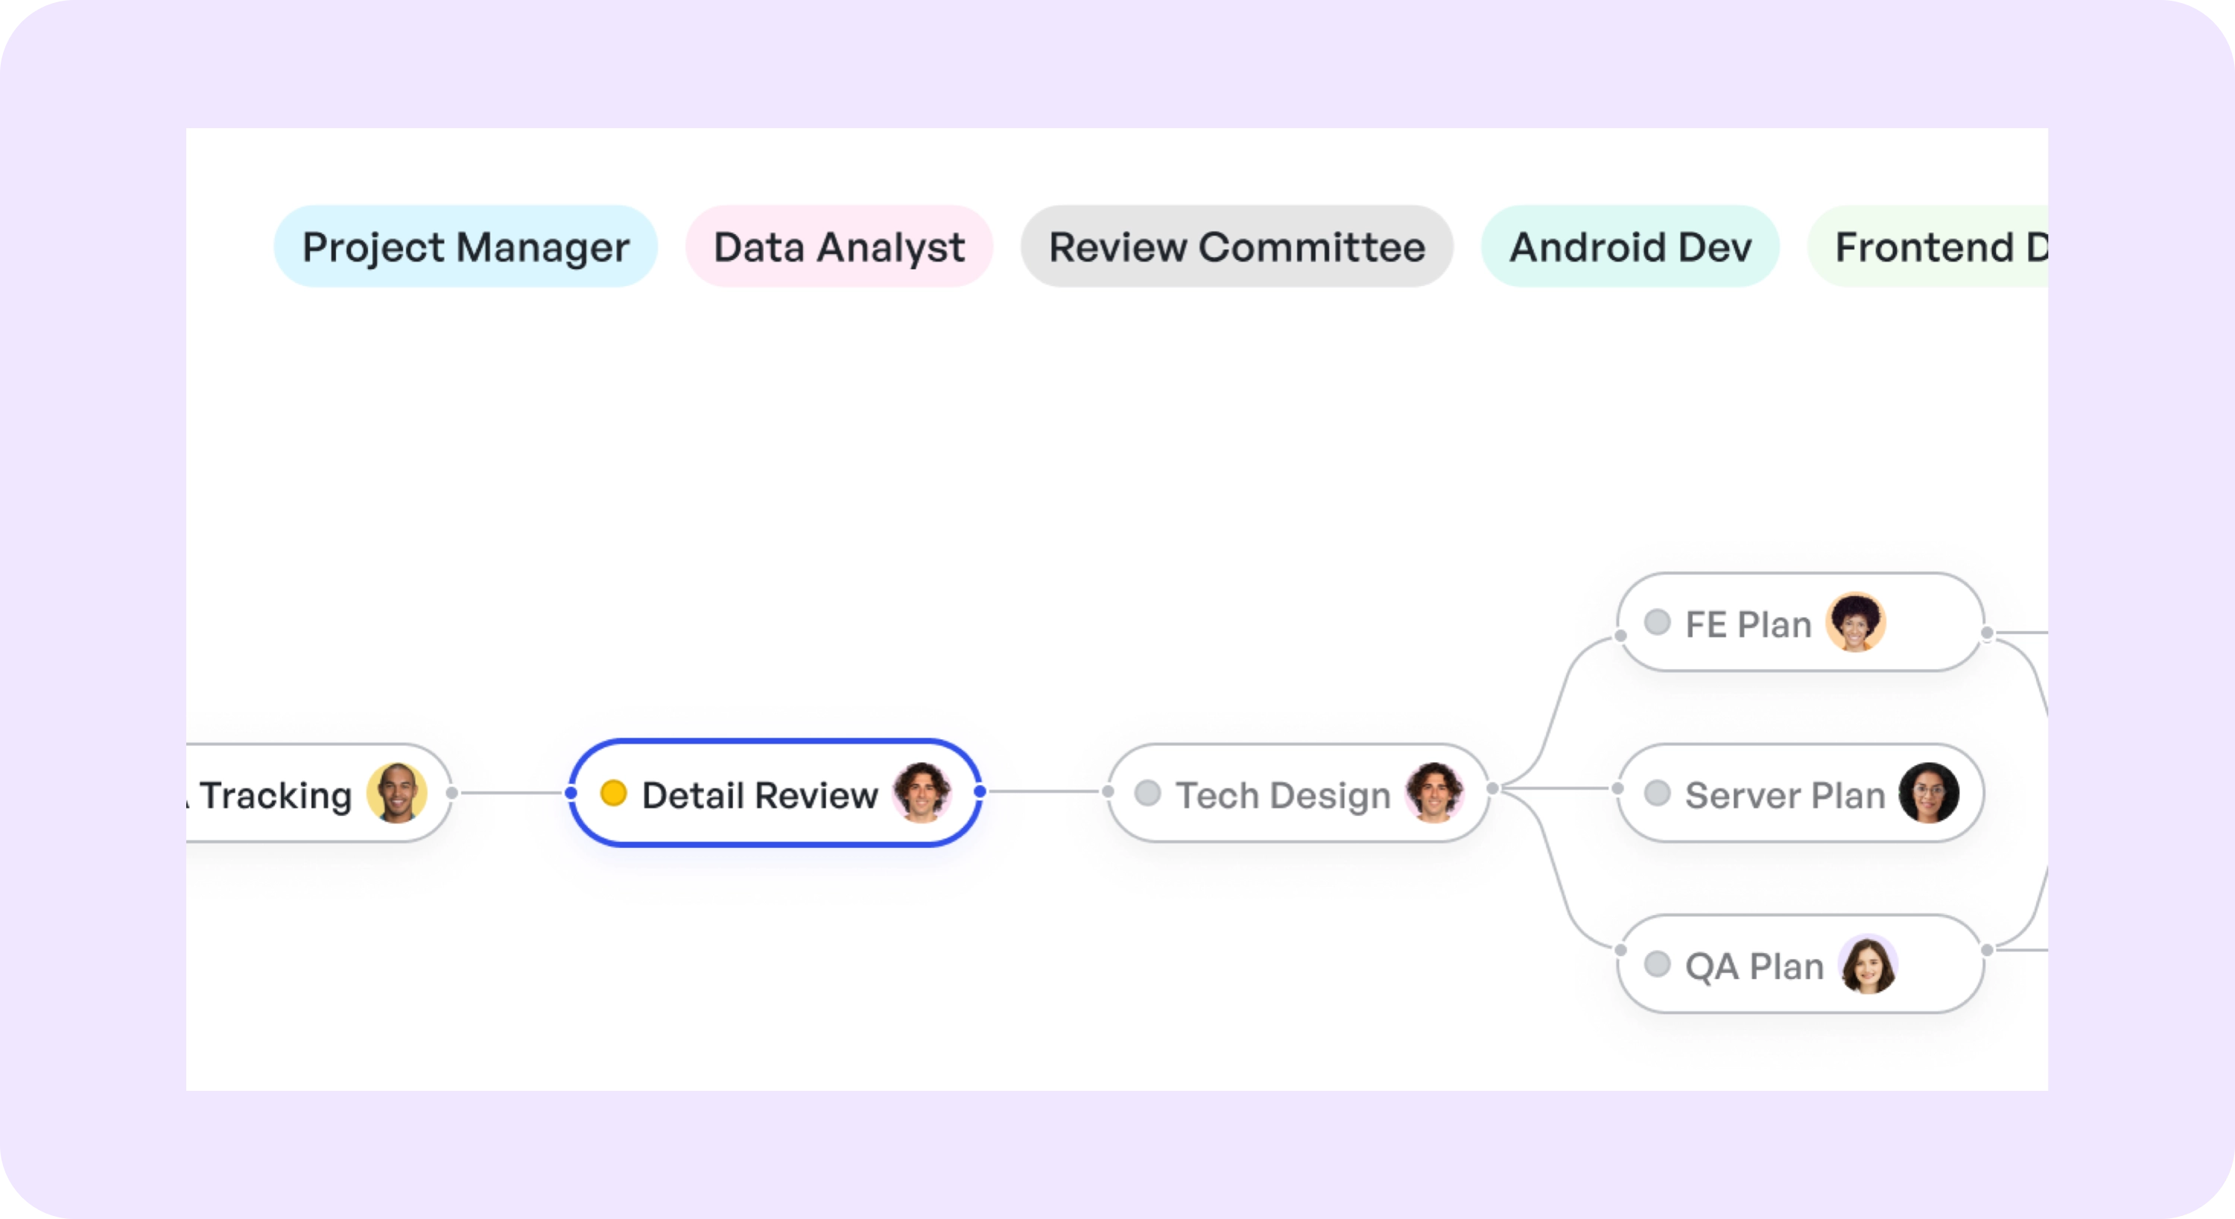Image resolution: width=2235 pixels, height=1219 pixels.
Task: Click the assignee avatar on FE Plan
Action: point(1856,622)
